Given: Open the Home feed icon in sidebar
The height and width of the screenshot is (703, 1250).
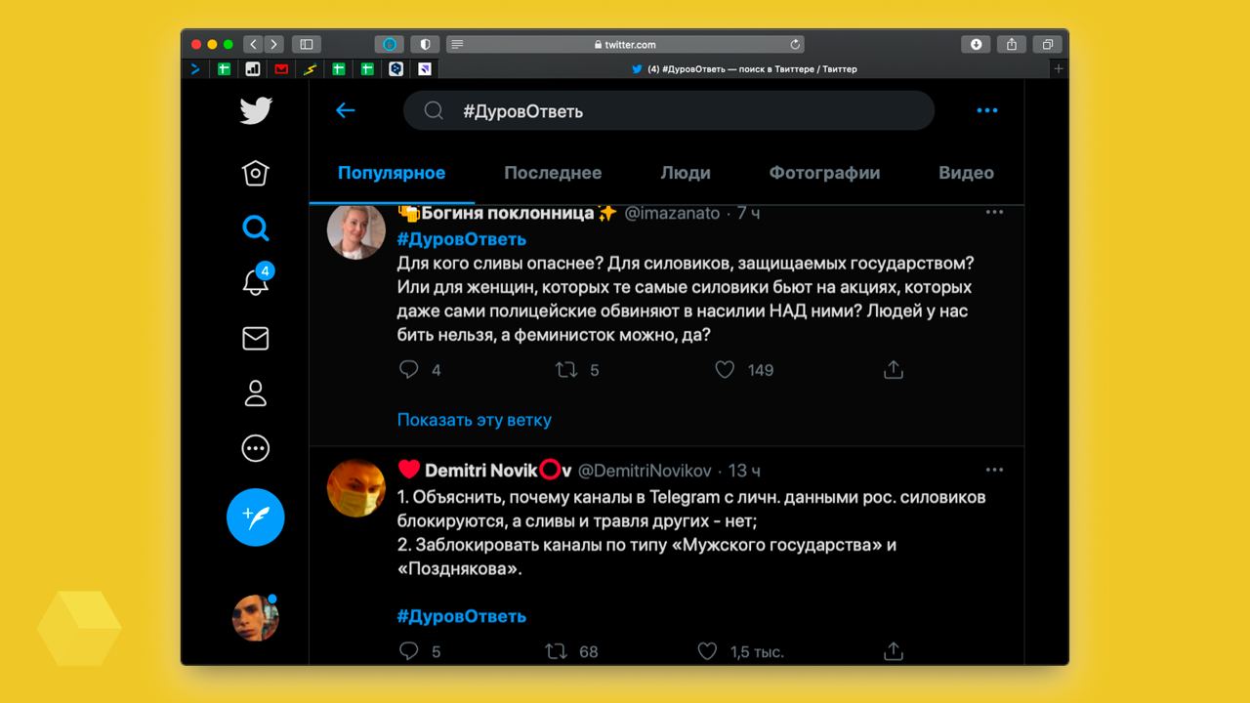Looking at the screenshot, I should 255,173.
